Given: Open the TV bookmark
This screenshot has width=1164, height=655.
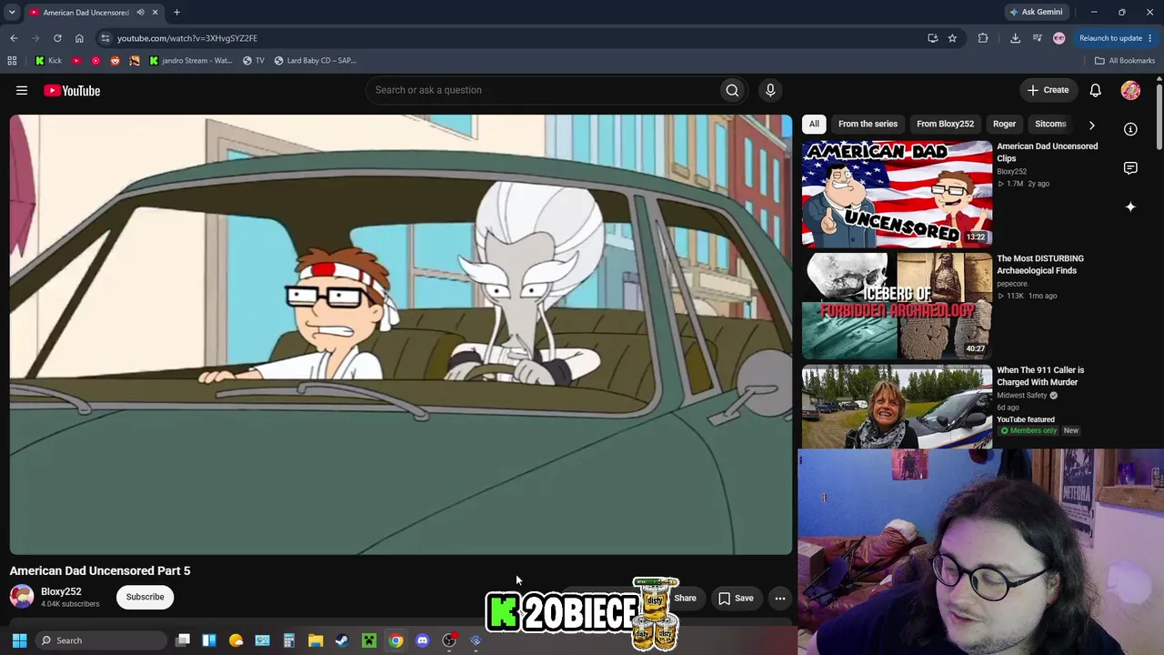Looking at the screenshot, I should point(254,61).
